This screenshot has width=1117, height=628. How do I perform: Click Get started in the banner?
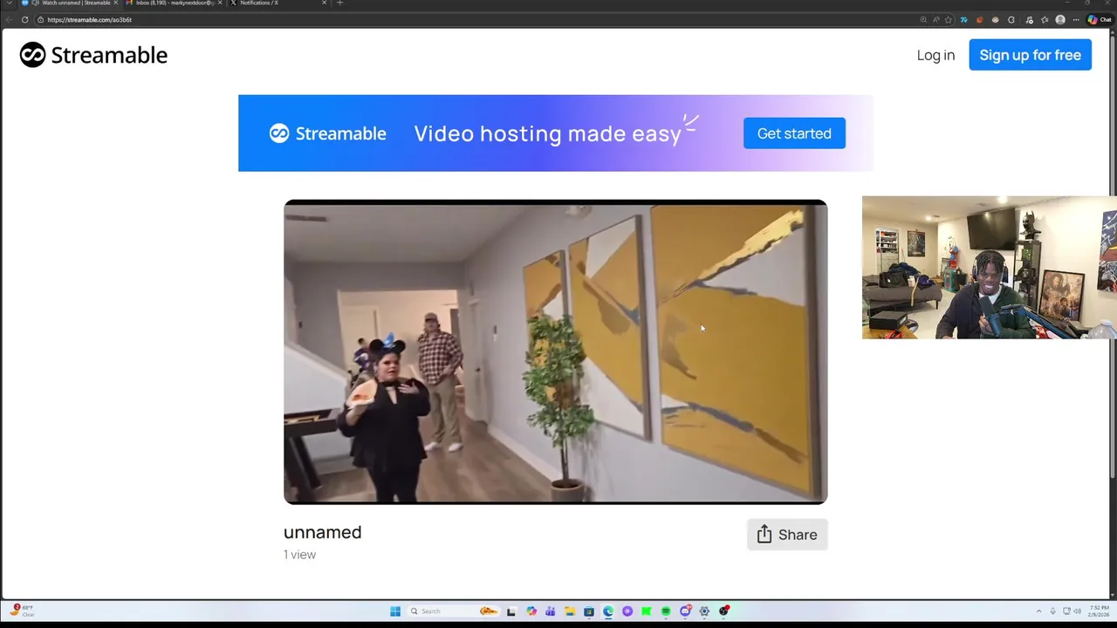[794, 133]
